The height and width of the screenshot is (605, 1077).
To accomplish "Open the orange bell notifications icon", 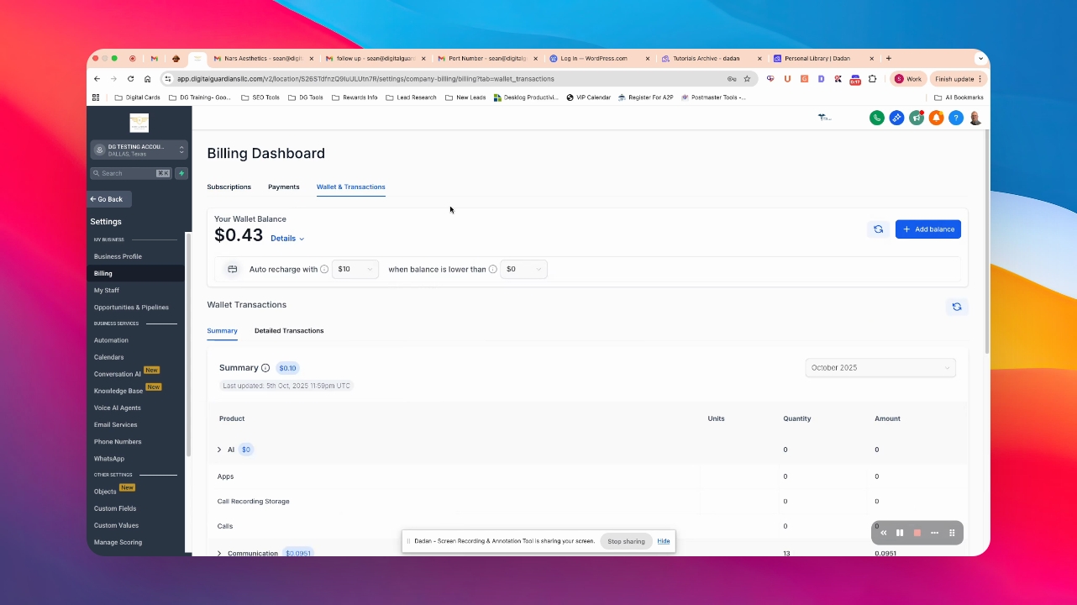I will pyautogui.click(x=936, y=118).
